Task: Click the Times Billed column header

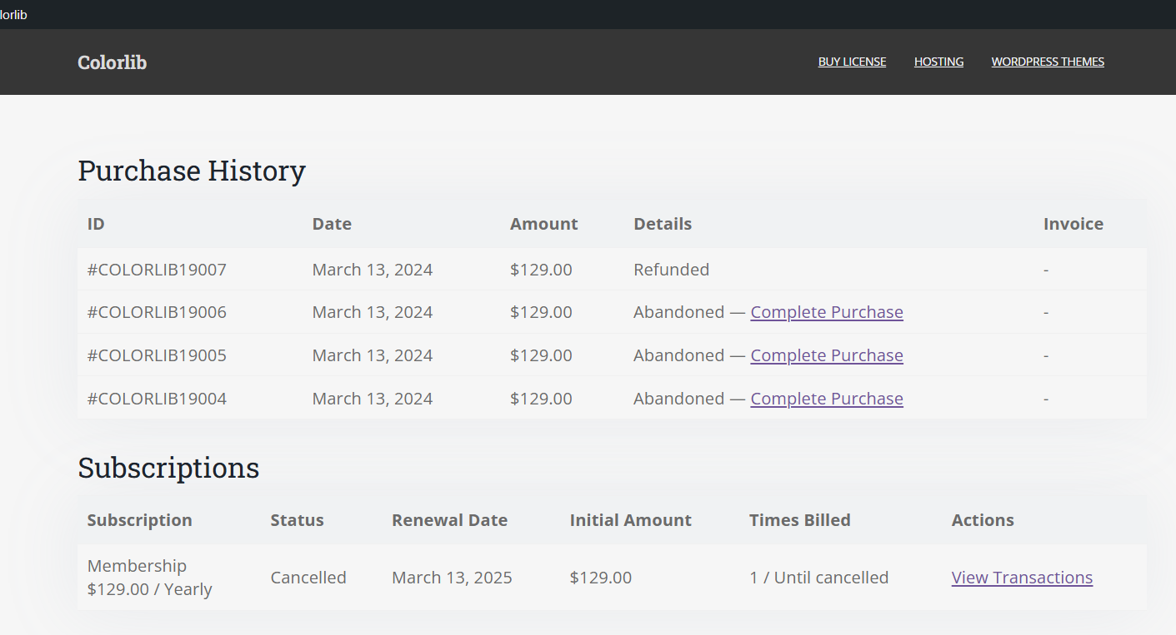Action: (799, 520)
